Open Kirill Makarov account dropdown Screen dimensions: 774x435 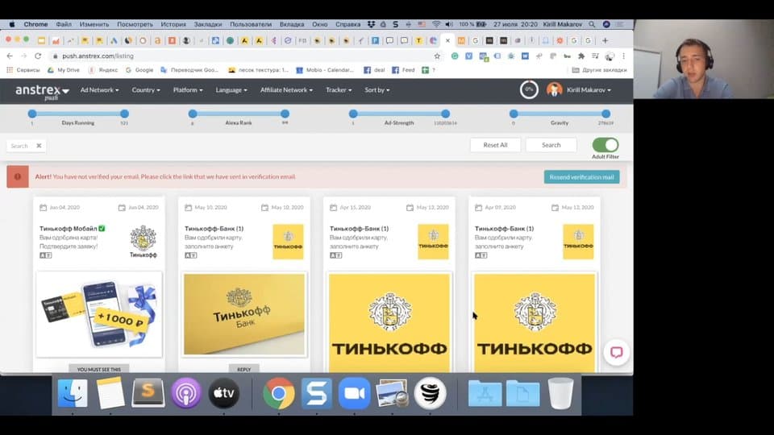pos(589,90)
